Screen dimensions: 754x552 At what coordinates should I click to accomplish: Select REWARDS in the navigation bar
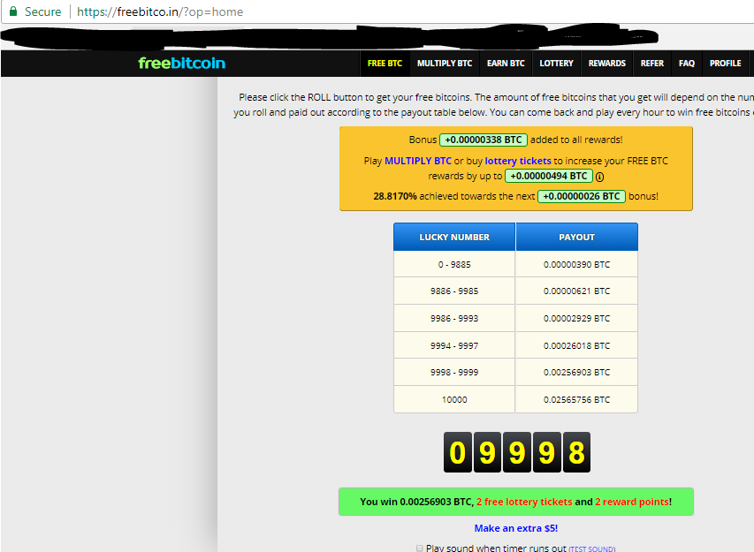click(607, 64)
